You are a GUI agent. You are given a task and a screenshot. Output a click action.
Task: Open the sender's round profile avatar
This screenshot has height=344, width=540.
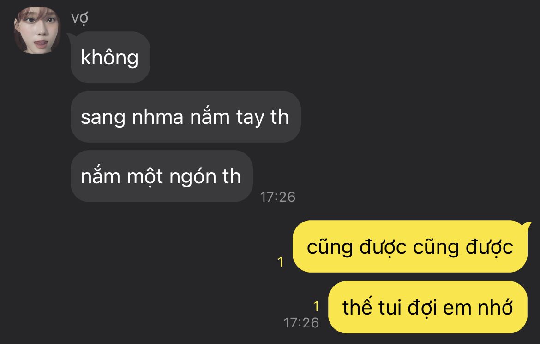click(37, 30)
